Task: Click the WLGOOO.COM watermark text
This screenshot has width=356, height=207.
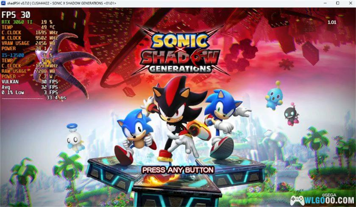Action: tap(330, 201)
